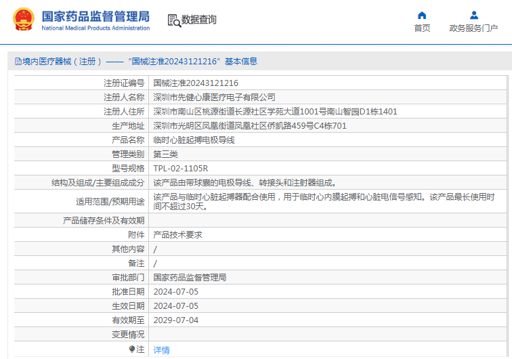Click the 生效日期 row label
This screenshot has height=359, width=512.
coord(128,306)
